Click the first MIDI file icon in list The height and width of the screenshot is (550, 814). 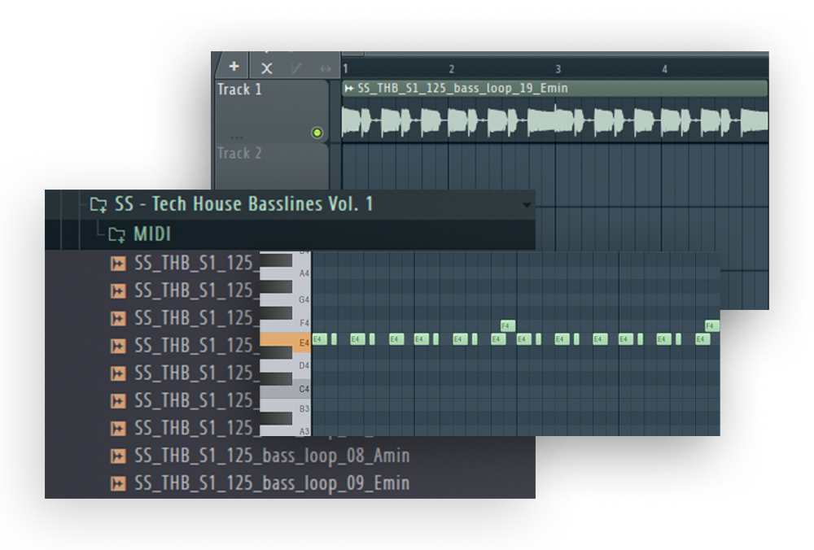coord(118,263)
